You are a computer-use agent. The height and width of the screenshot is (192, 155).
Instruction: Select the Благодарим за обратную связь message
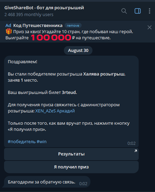pos(47,182)
